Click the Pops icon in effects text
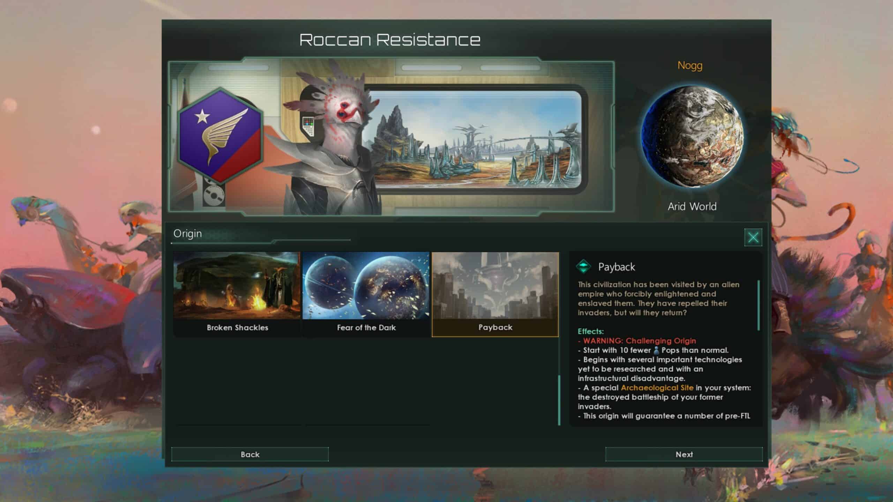Image resolution: width=893 pixels, height=502 pixels. tap(656, 350)
